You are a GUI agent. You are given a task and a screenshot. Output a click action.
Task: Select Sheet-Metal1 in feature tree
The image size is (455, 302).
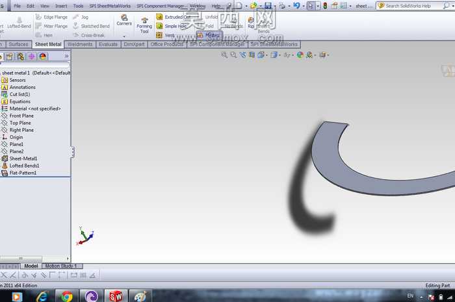[19, 158]
